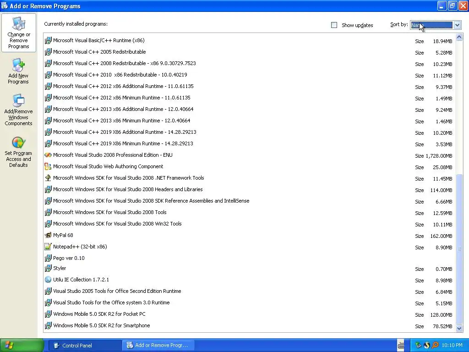The height and width of the screenshot is (352, 469).
Task: Click the Visual Studio Web Authoring Component icon
Action: 48,166
